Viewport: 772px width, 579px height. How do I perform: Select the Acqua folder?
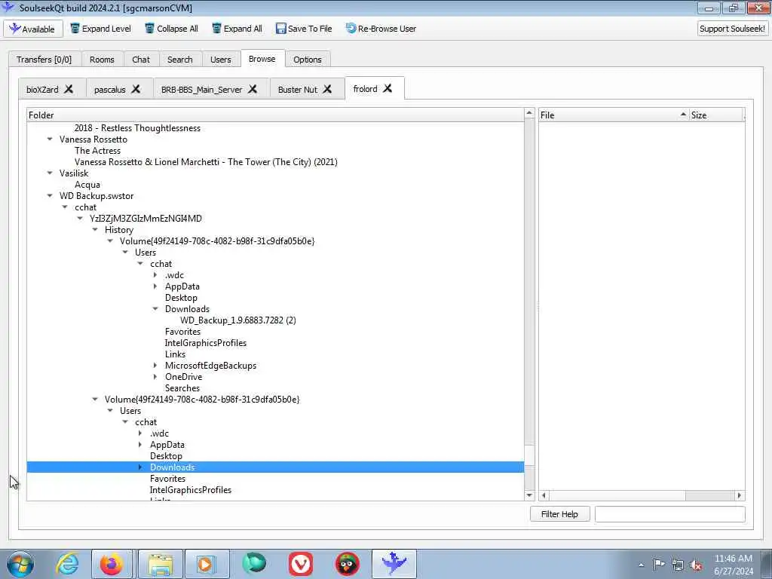87,185
